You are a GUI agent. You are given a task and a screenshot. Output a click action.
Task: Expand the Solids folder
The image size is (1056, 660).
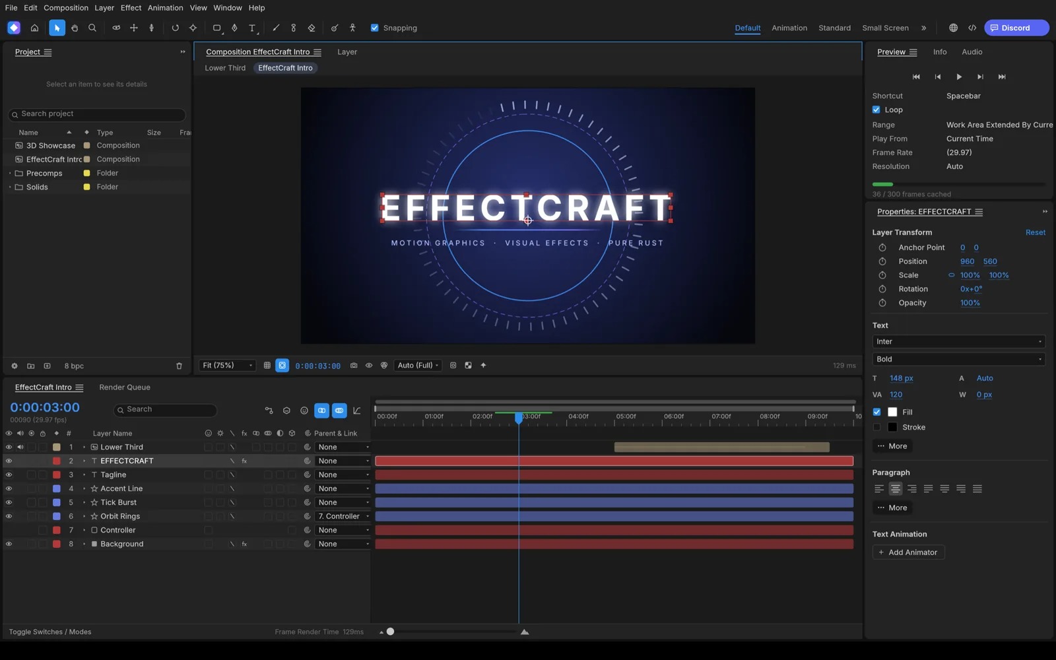(x=10, y=187)
